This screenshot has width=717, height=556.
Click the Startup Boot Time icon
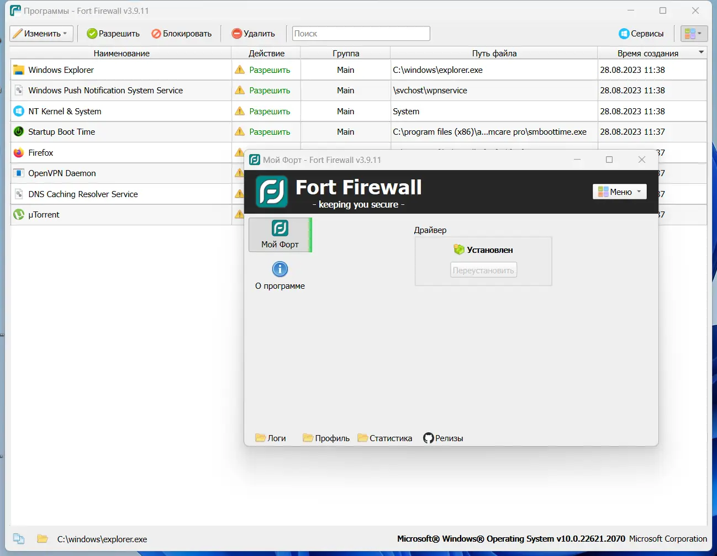(19, 131)
